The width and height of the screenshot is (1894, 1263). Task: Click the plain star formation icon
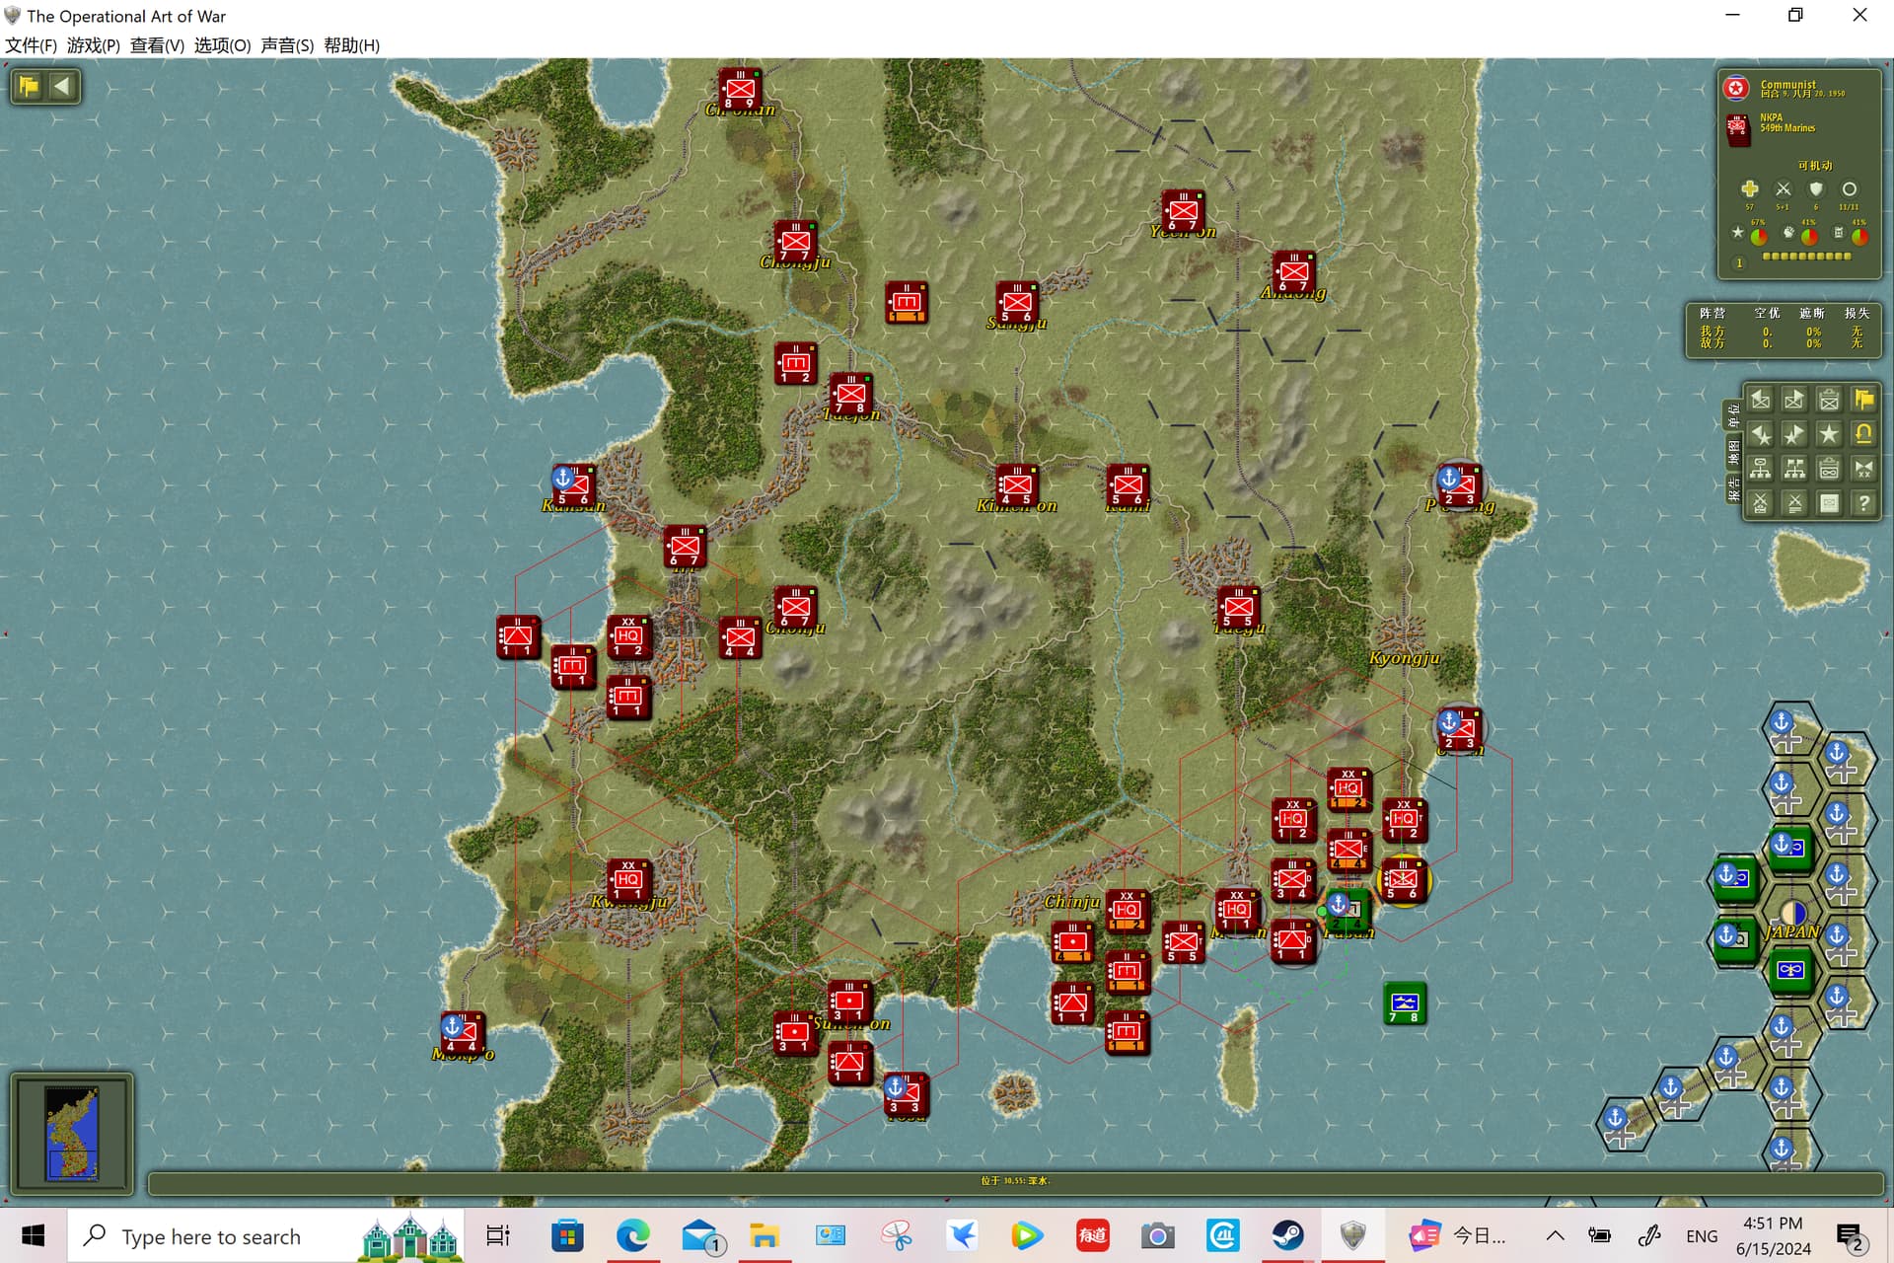click(x=1829, y=434)
